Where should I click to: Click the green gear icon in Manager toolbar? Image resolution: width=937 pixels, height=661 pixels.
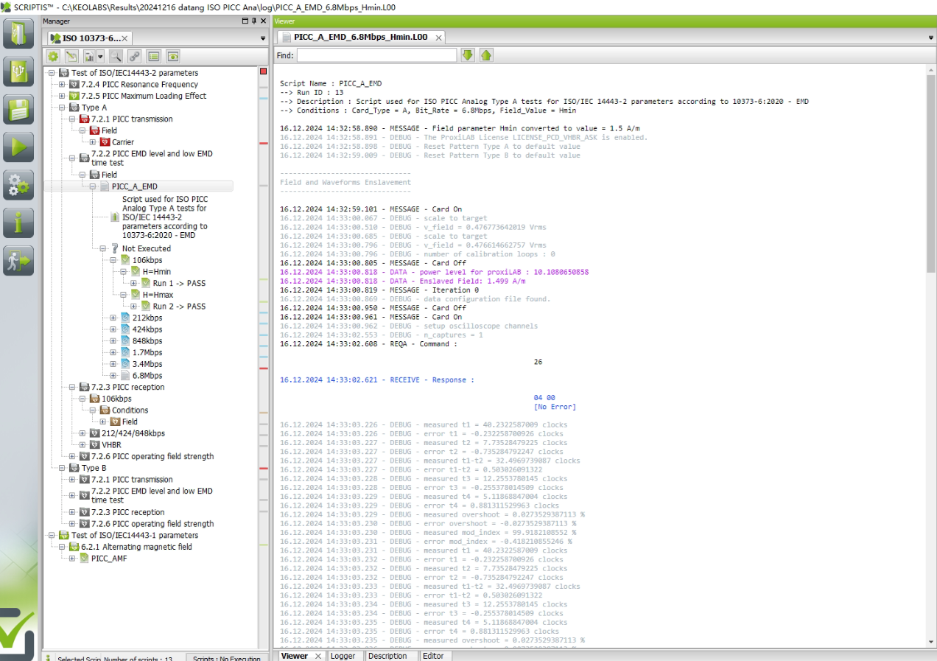pos(53,56)
